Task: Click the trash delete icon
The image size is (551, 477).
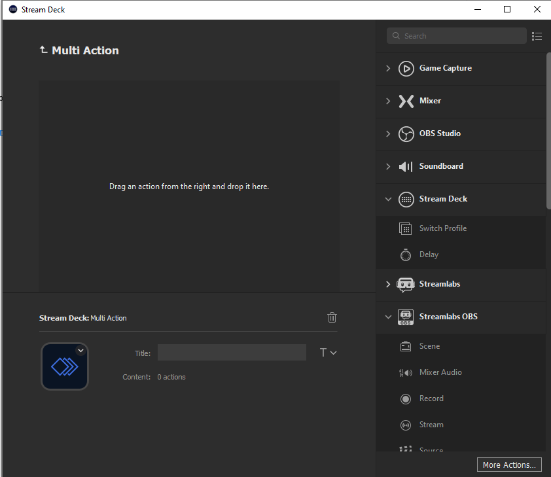Action: tap(332, 317)
